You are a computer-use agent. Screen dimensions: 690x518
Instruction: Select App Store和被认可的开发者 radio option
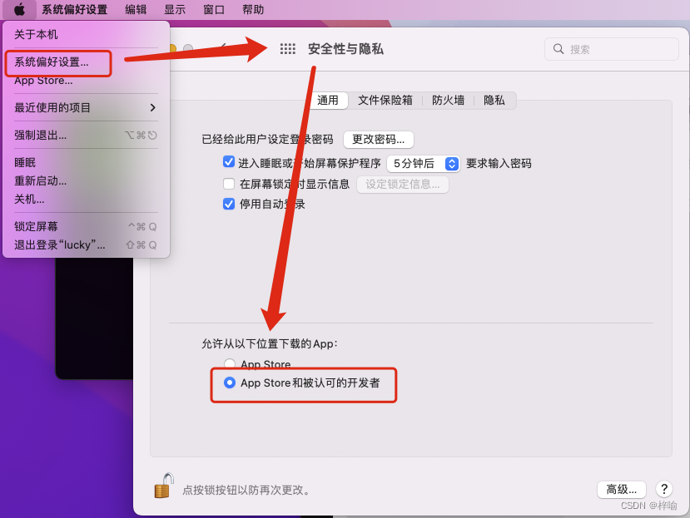230,382
